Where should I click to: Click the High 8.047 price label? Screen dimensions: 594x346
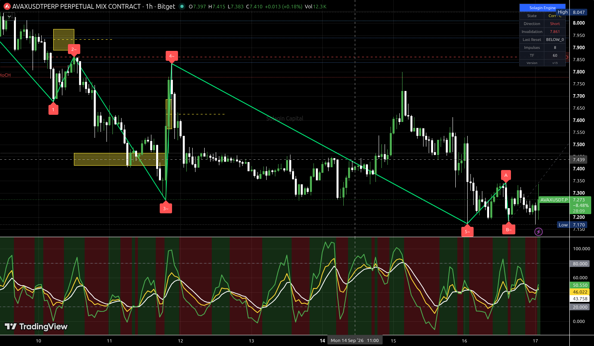click(572, 12)
